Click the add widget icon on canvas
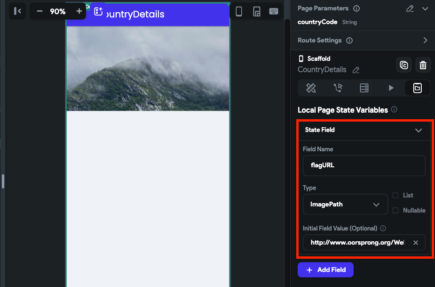 [98, 11]
